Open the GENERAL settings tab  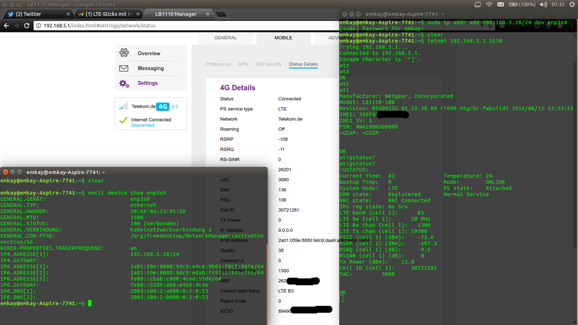(x=226, y=38)
